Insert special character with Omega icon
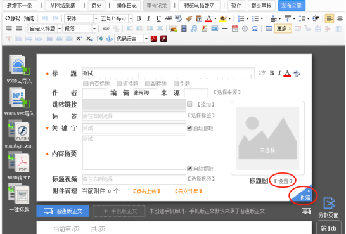Screen dimensions: 346x234 tap(255, 29)
